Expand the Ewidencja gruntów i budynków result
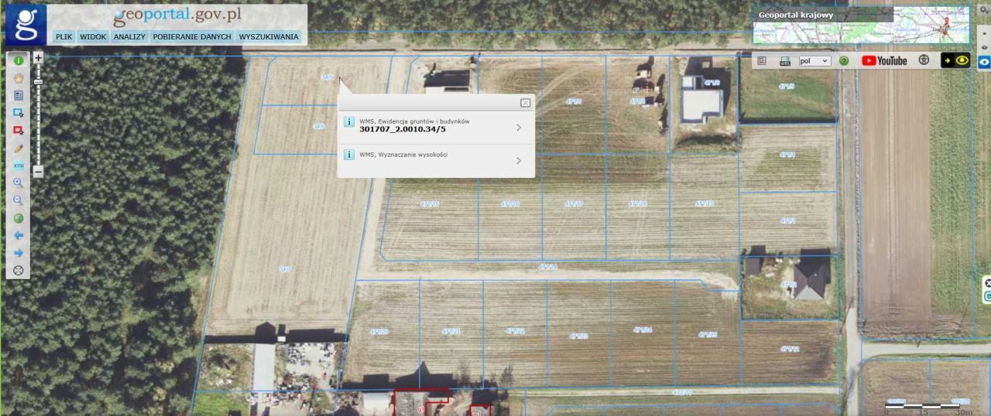Screen dimensions: 991x416 pos(436,127)
